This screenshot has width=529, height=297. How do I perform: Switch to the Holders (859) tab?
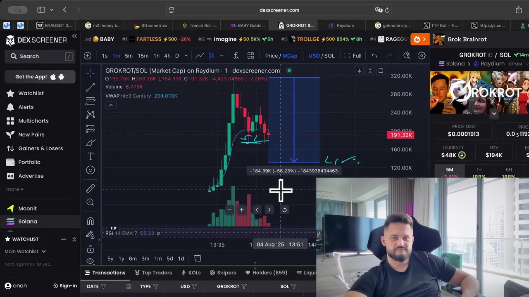[266, 273]
